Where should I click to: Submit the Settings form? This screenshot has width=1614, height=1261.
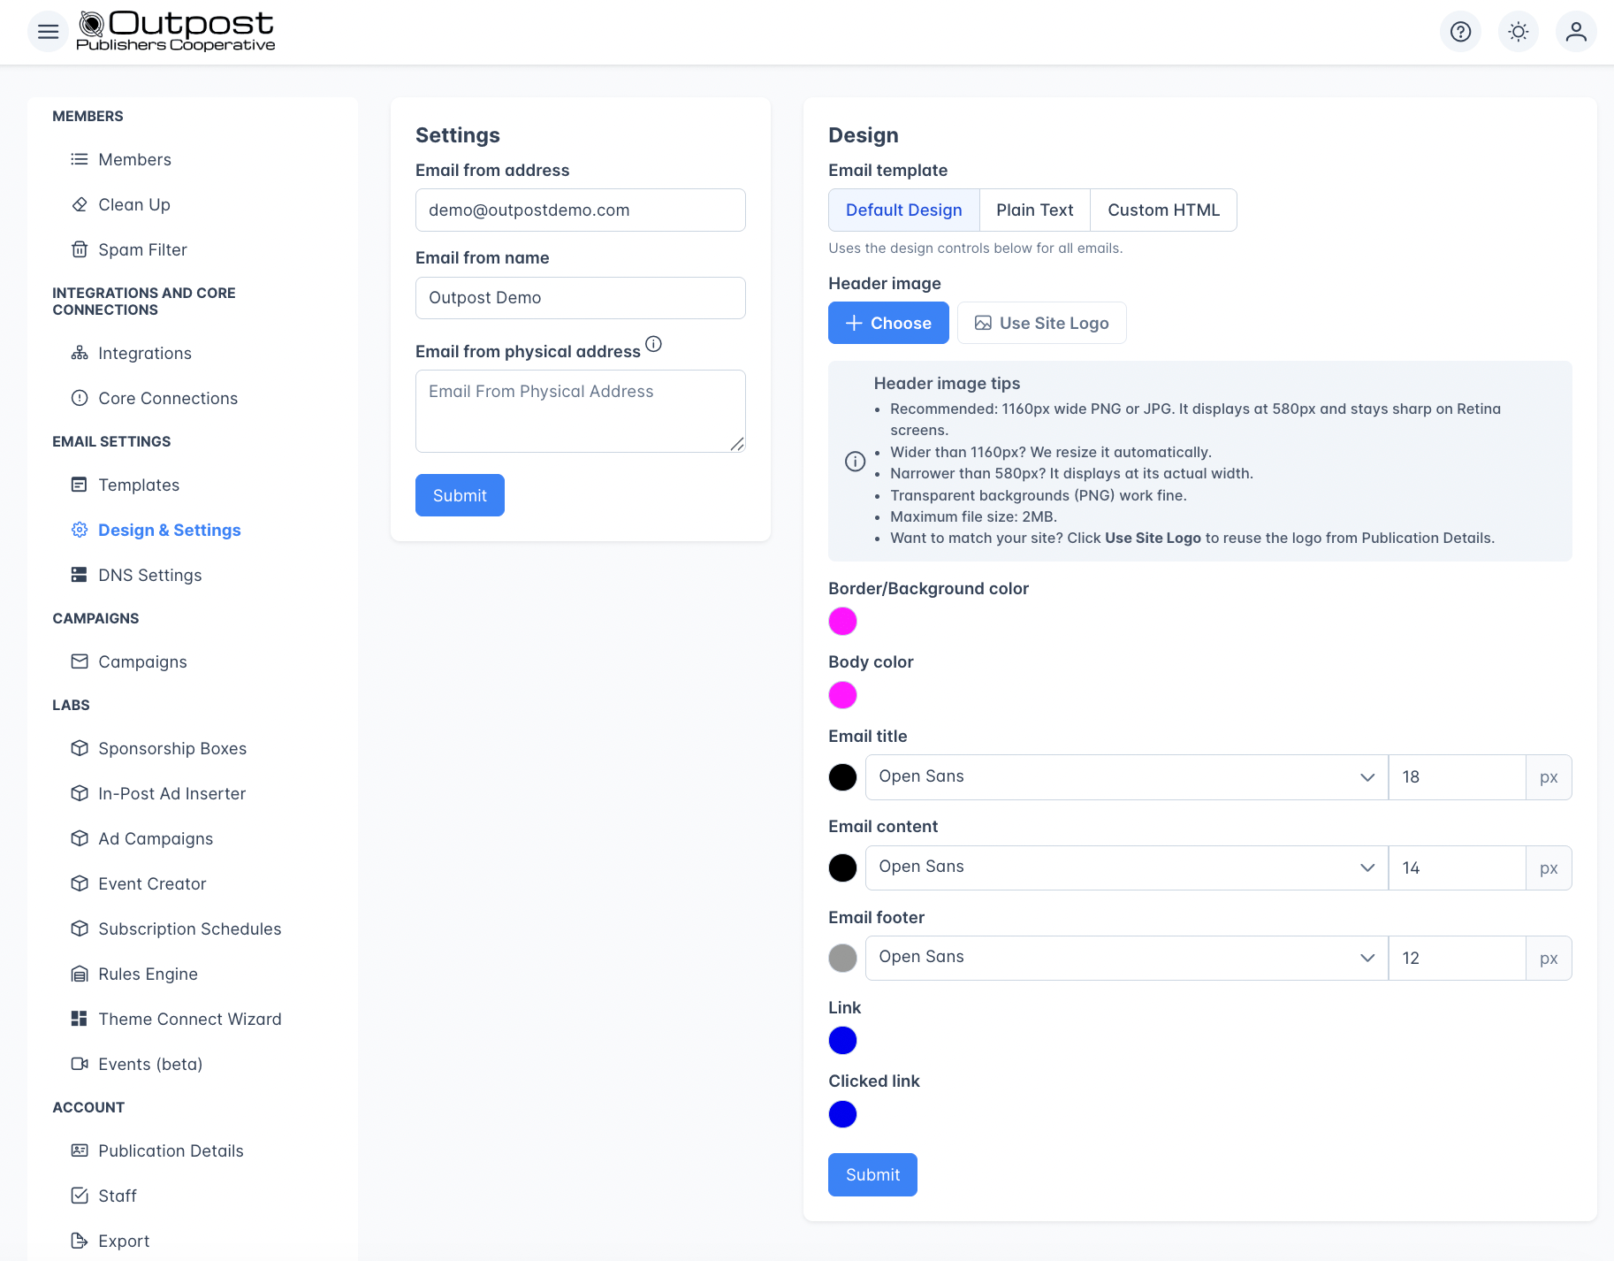pos(460,495)
